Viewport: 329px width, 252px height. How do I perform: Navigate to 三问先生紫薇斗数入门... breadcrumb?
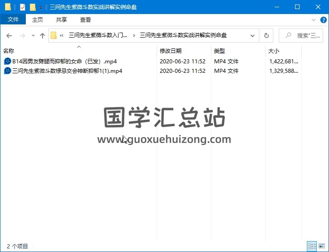coord(98,35)
